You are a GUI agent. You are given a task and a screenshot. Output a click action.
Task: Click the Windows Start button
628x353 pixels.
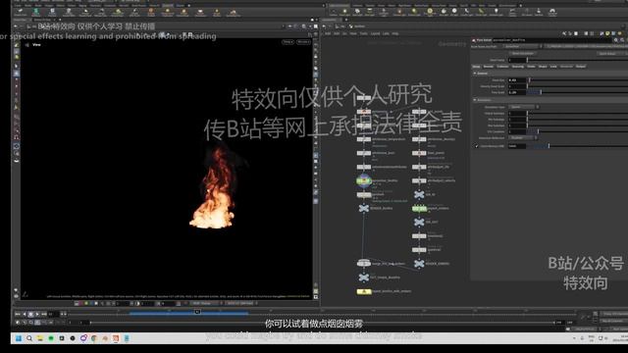19,338
